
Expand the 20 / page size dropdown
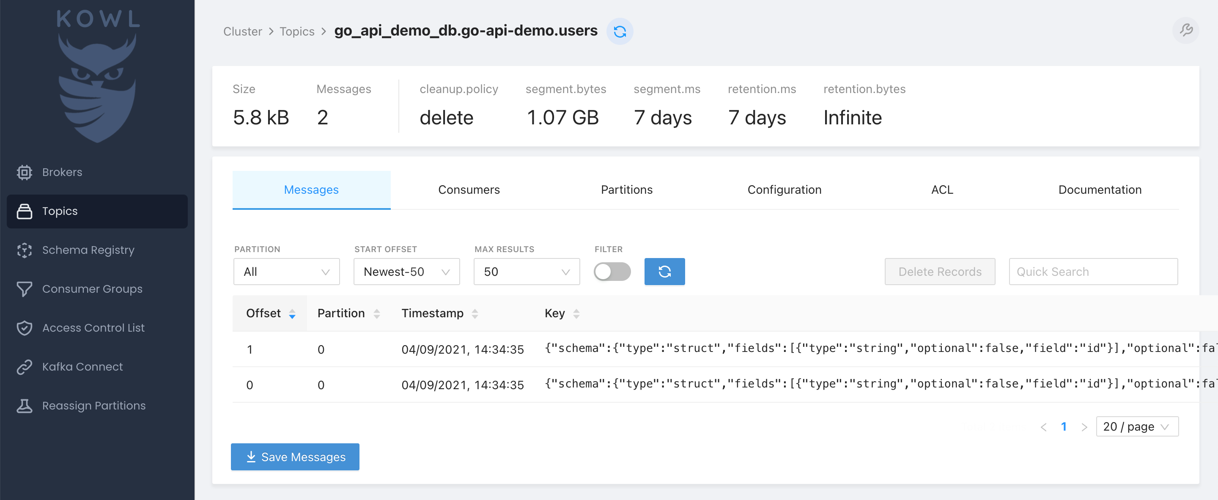[x=1136, y=427]
